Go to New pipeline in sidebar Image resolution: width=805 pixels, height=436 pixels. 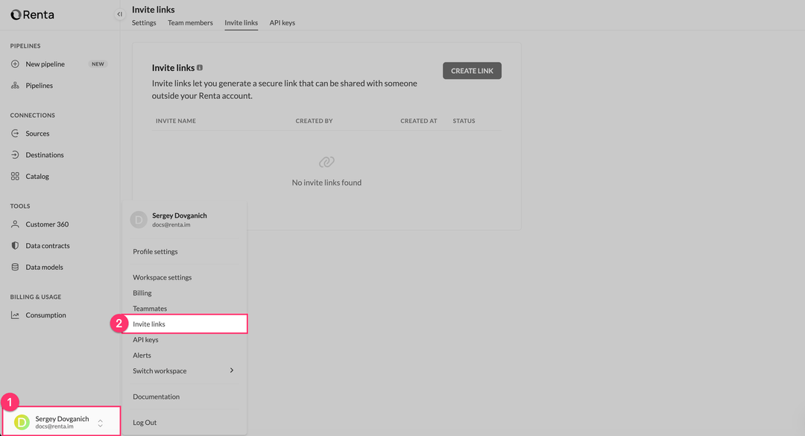45,63
